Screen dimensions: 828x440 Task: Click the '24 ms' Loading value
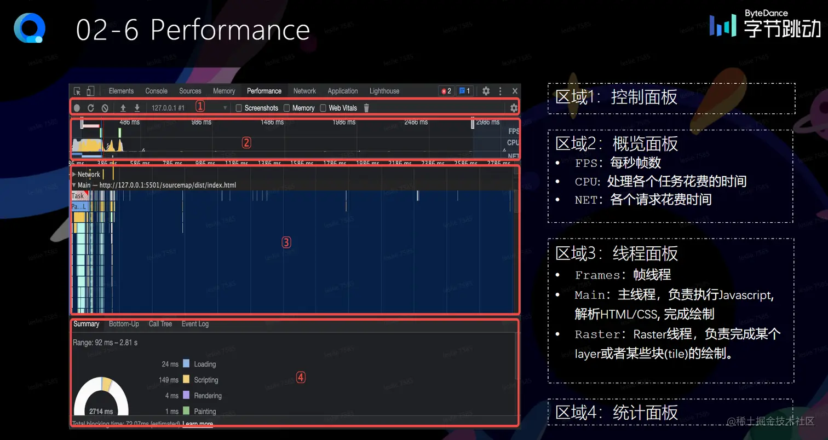[x=170, y=364]
